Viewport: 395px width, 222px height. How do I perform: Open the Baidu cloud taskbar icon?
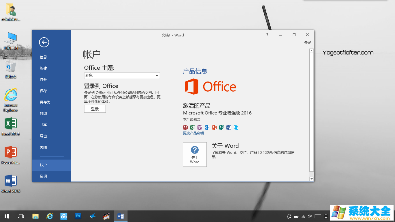tap(64, 216)
